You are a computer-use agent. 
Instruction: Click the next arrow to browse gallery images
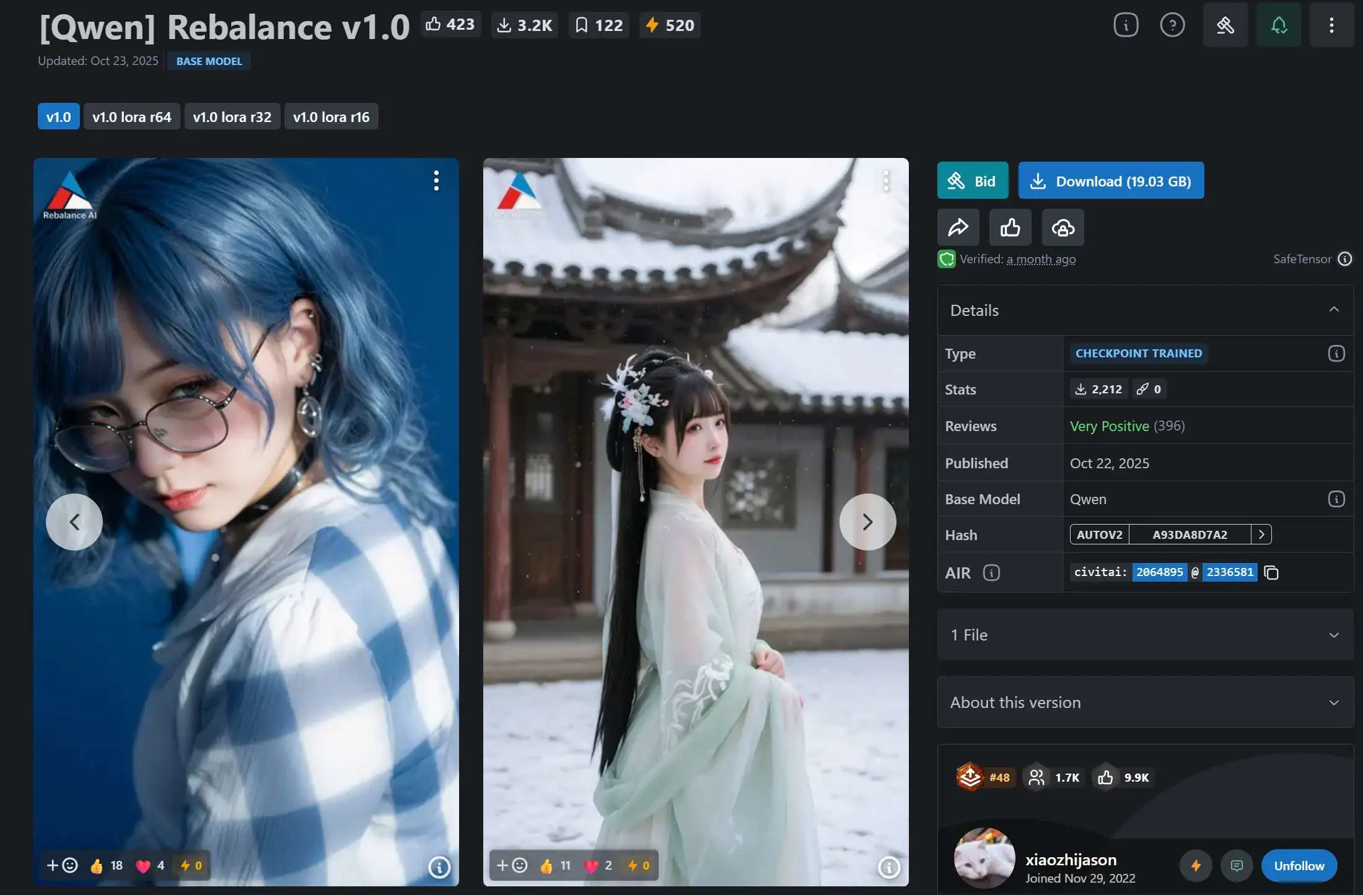(867, 522)
